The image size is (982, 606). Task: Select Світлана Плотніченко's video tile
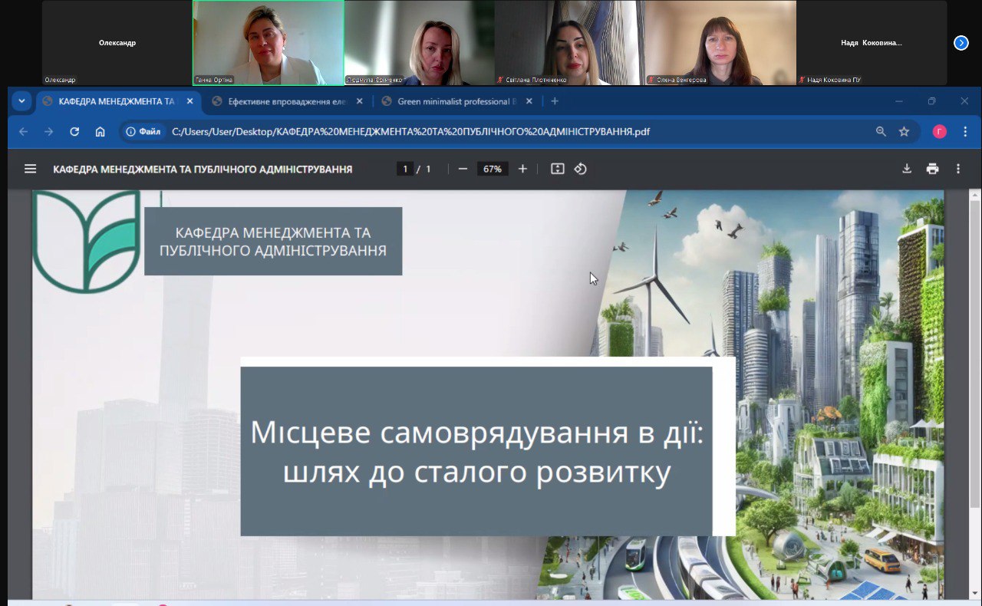point(569,43)
